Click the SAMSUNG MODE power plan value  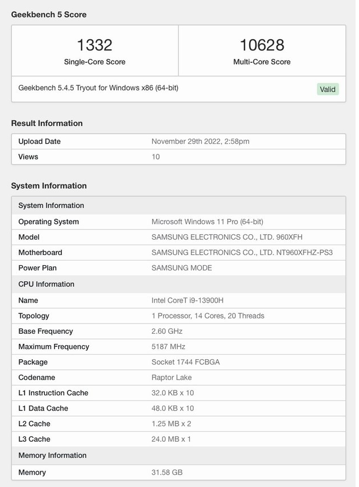pos(182,268)
